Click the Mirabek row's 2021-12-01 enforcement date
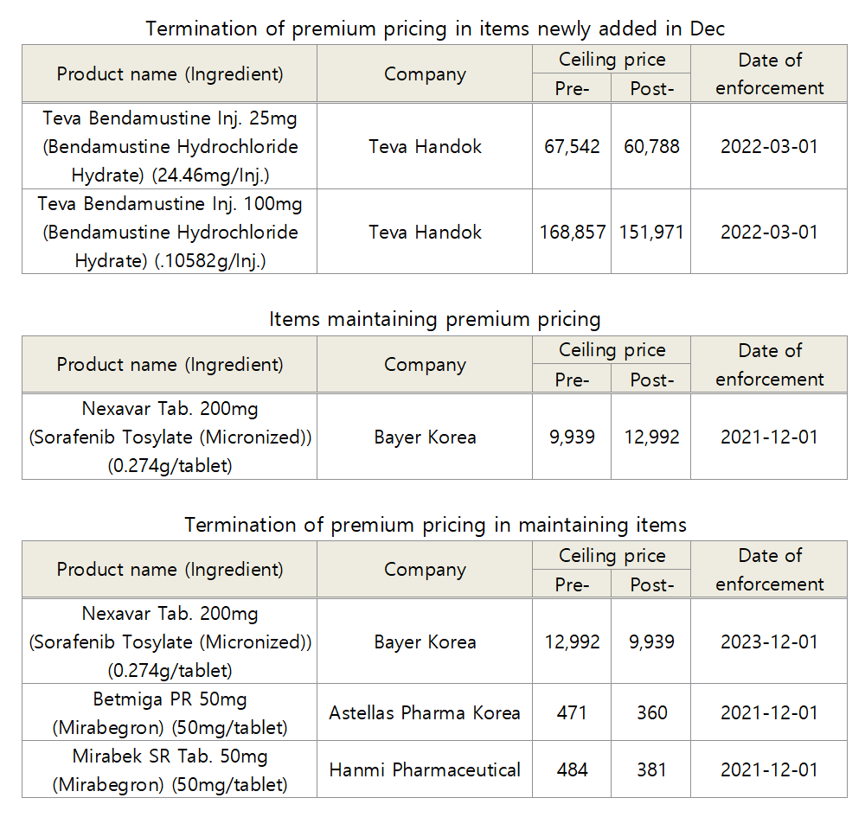This screenshot has height=817, width=865. [769, 769]
